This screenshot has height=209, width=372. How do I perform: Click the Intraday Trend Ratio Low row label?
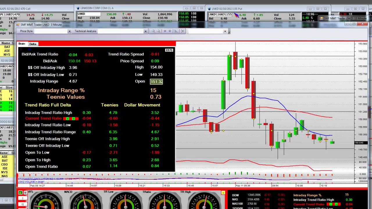48,125
